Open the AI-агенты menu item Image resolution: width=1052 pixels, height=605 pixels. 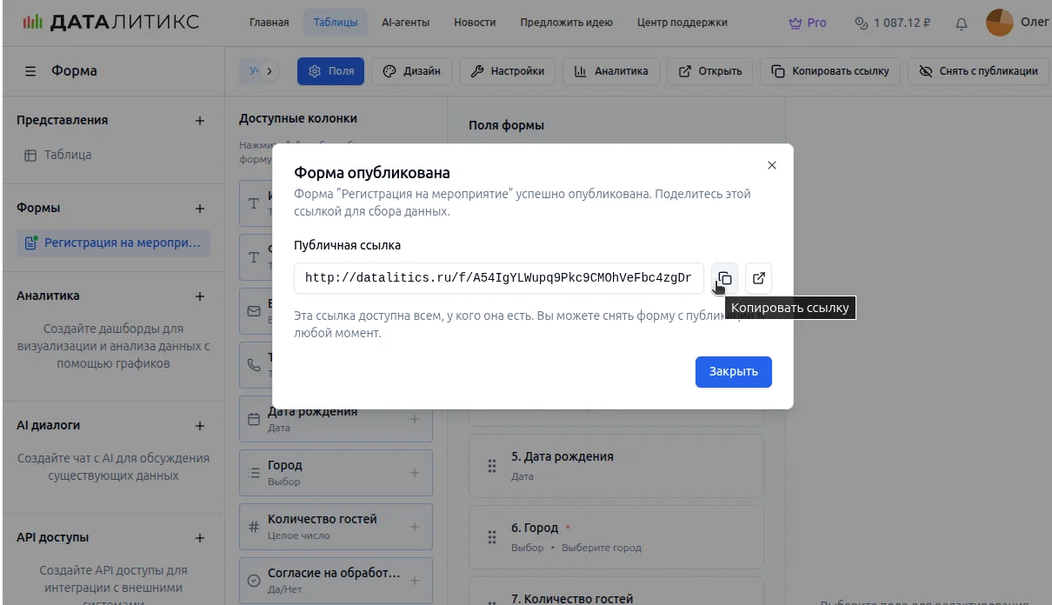(x=405, y=23)
